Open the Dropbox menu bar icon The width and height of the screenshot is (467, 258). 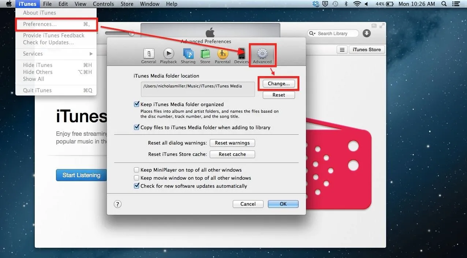315,4
